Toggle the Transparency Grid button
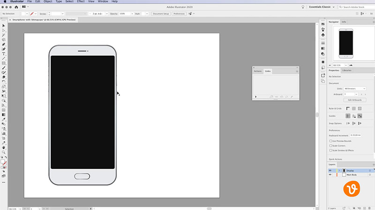The height and width of the screenshot is (210, 375). pos(360,109)
